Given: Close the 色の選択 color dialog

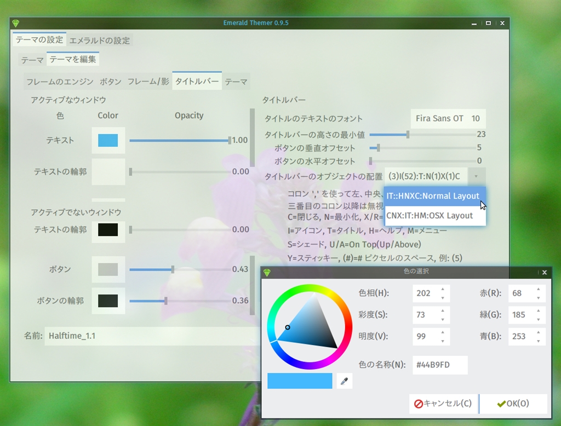Looking at the screenshot, I should point(545,272).
